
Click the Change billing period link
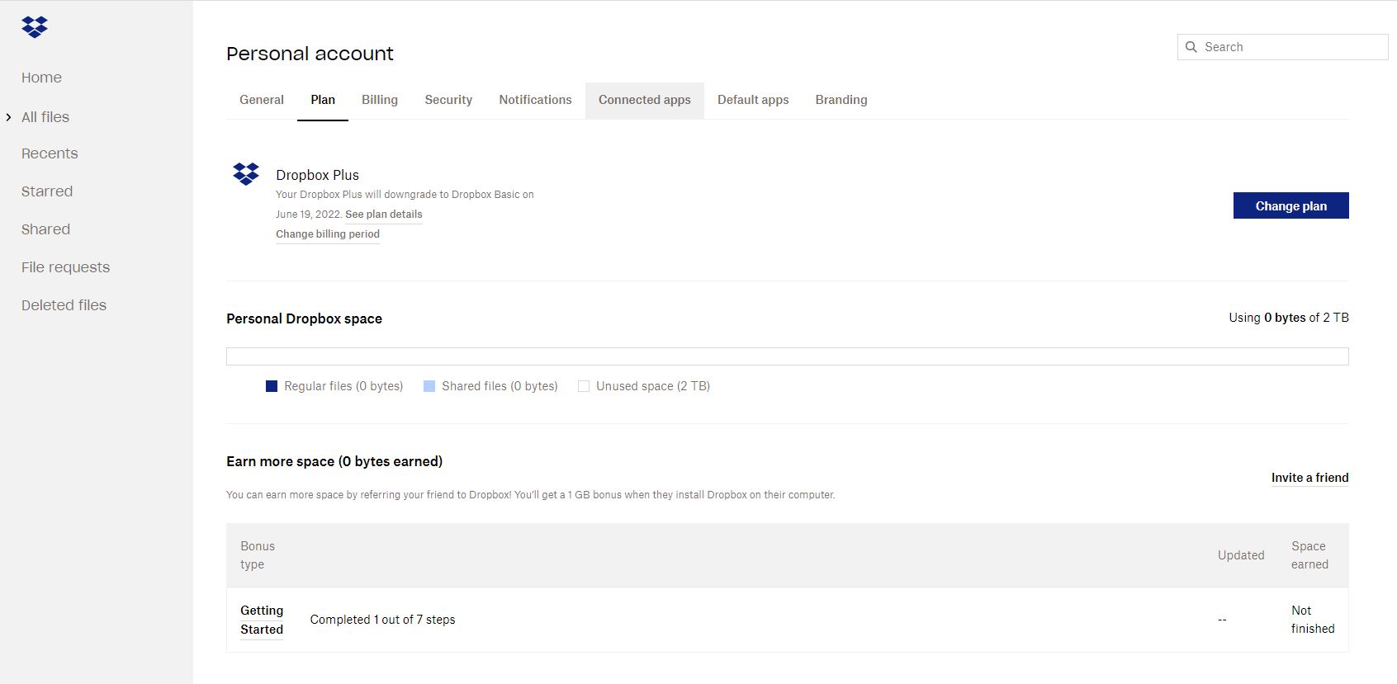tap(328, 234)
